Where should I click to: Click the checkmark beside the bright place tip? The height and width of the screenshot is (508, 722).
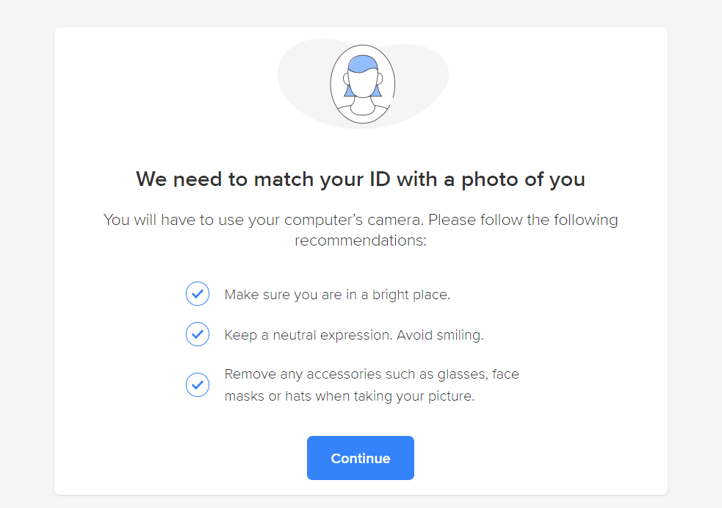[x=198, y=294]
